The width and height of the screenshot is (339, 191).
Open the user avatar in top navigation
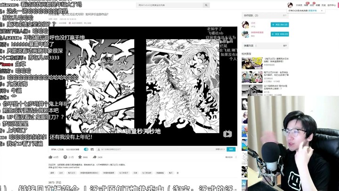(290, 5)
